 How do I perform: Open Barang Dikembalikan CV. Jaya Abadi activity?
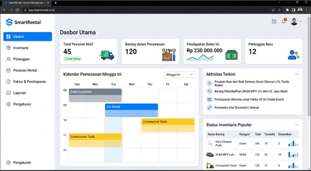pyautogui.click(x=251, y=91)
